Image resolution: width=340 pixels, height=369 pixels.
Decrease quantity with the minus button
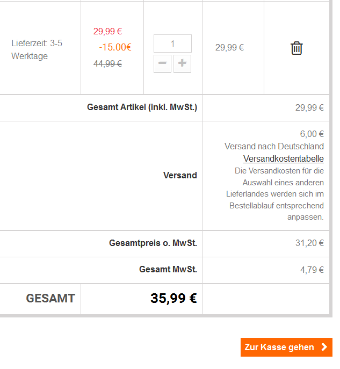[162, 63]
